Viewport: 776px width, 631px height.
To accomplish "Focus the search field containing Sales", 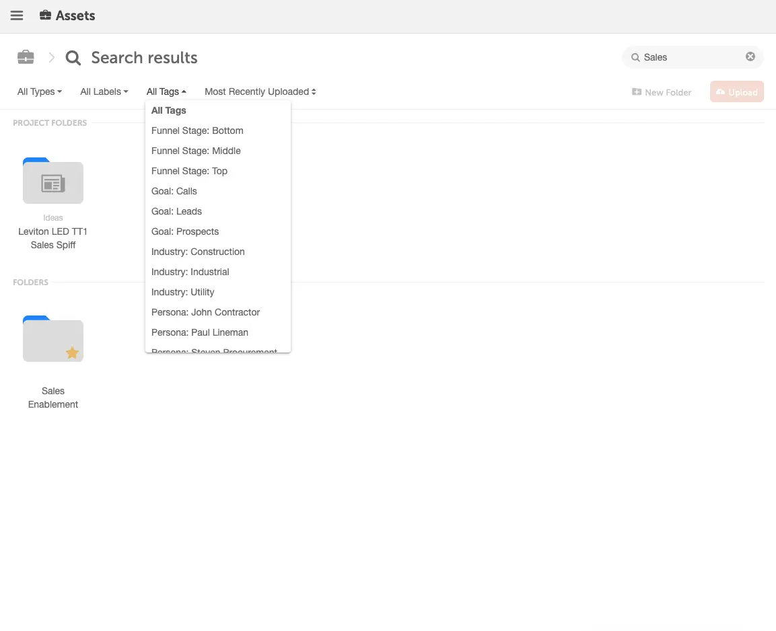I will coord(693,57).
